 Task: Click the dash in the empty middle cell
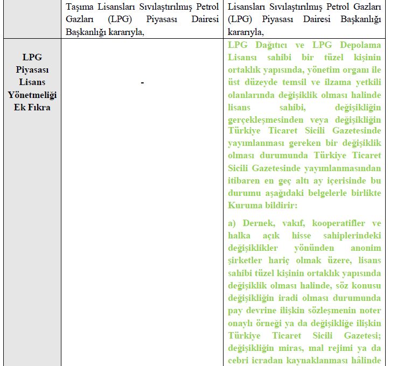pos(142,82)
